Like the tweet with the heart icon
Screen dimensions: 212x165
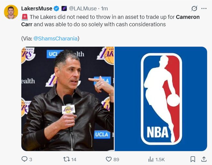[109, 159]
